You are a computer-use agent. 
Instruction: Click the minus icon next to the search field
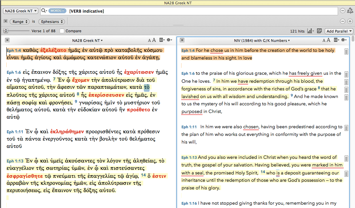coord(342,10)
